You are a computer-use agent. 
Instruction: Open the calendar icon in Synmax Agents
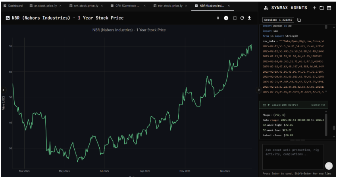(x=329, y=8)
